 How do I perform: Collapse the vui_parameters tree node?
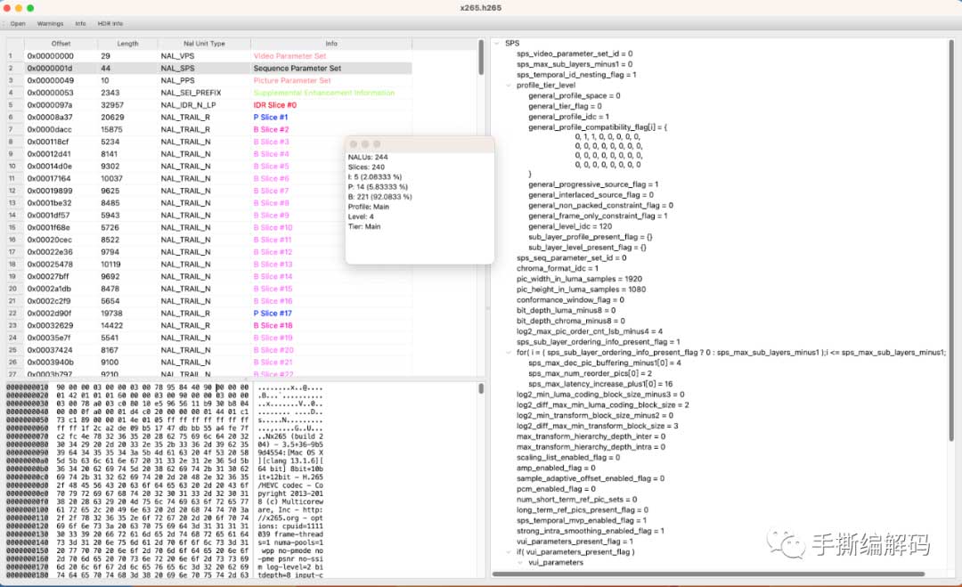[x=520, y=562]
